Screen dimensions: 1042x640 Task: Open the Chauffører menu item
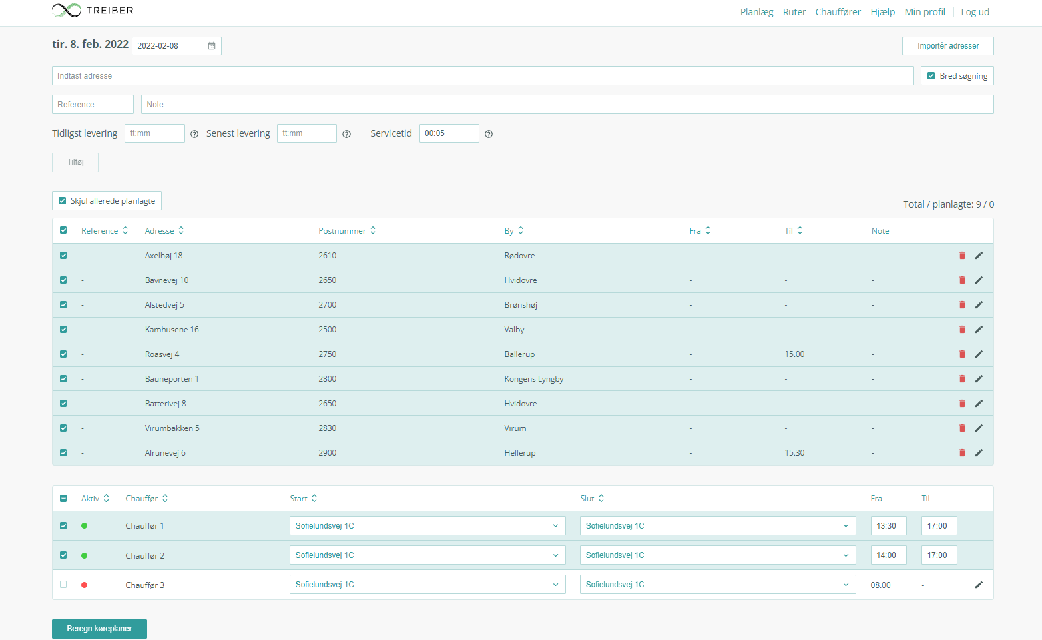pos(838,12)
